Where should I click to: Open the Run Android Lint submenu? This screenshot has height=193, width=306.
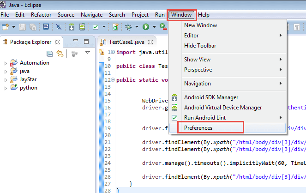[x=228, y=118]
